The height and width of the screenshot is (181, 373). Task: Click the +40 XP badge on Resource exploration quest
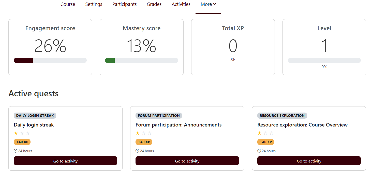(265, 142)
